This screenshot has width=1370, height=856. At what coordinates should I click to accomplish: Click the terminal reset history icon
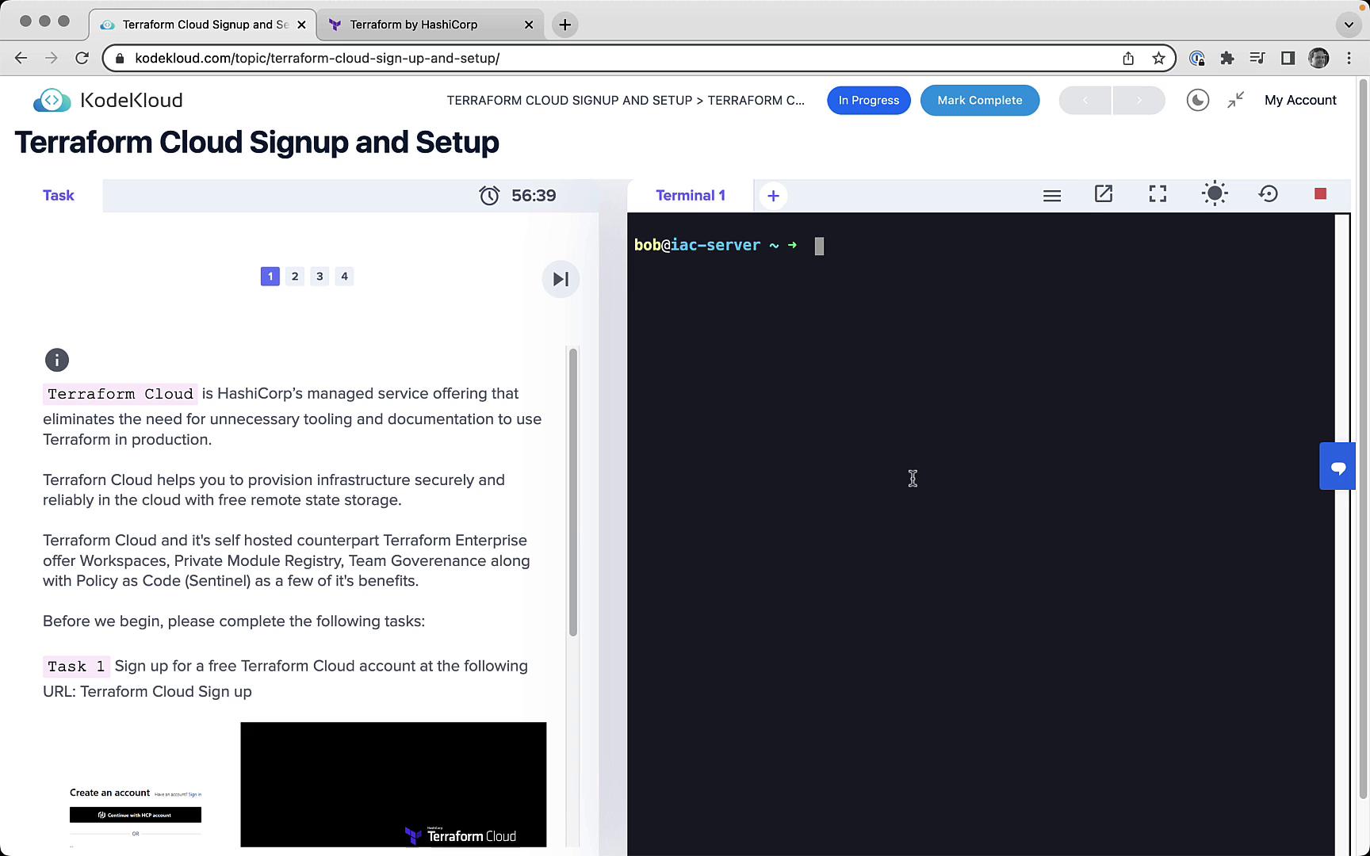coord(1269,194)
